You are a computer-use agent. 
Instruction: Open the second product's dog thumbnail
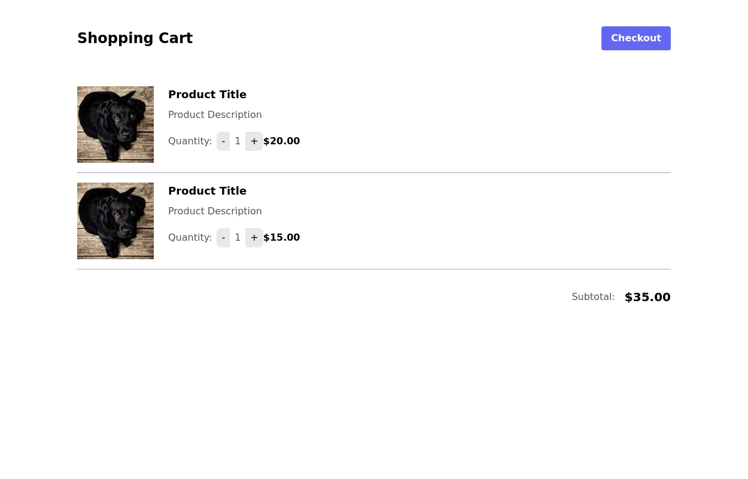[115, 221]
